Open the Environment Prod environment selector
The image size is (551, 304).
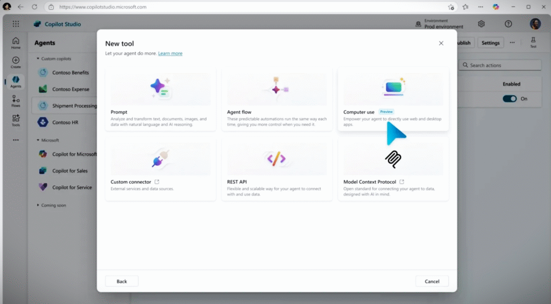(x=439, y=24)
